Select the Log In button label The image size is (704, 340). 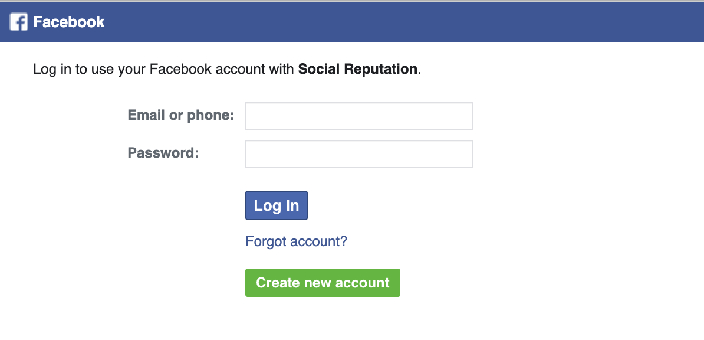276,205
